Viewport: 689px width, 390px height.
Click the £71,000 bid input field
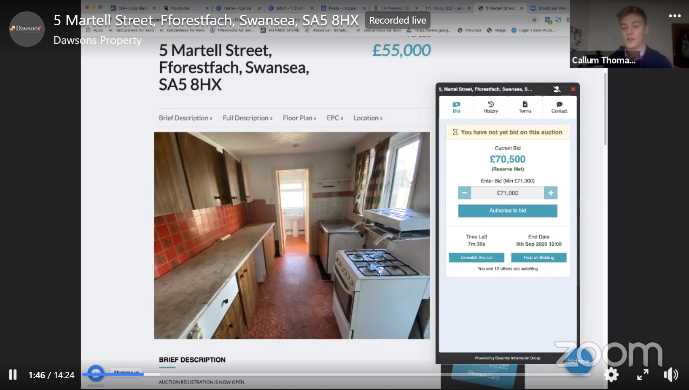[508, 193]
